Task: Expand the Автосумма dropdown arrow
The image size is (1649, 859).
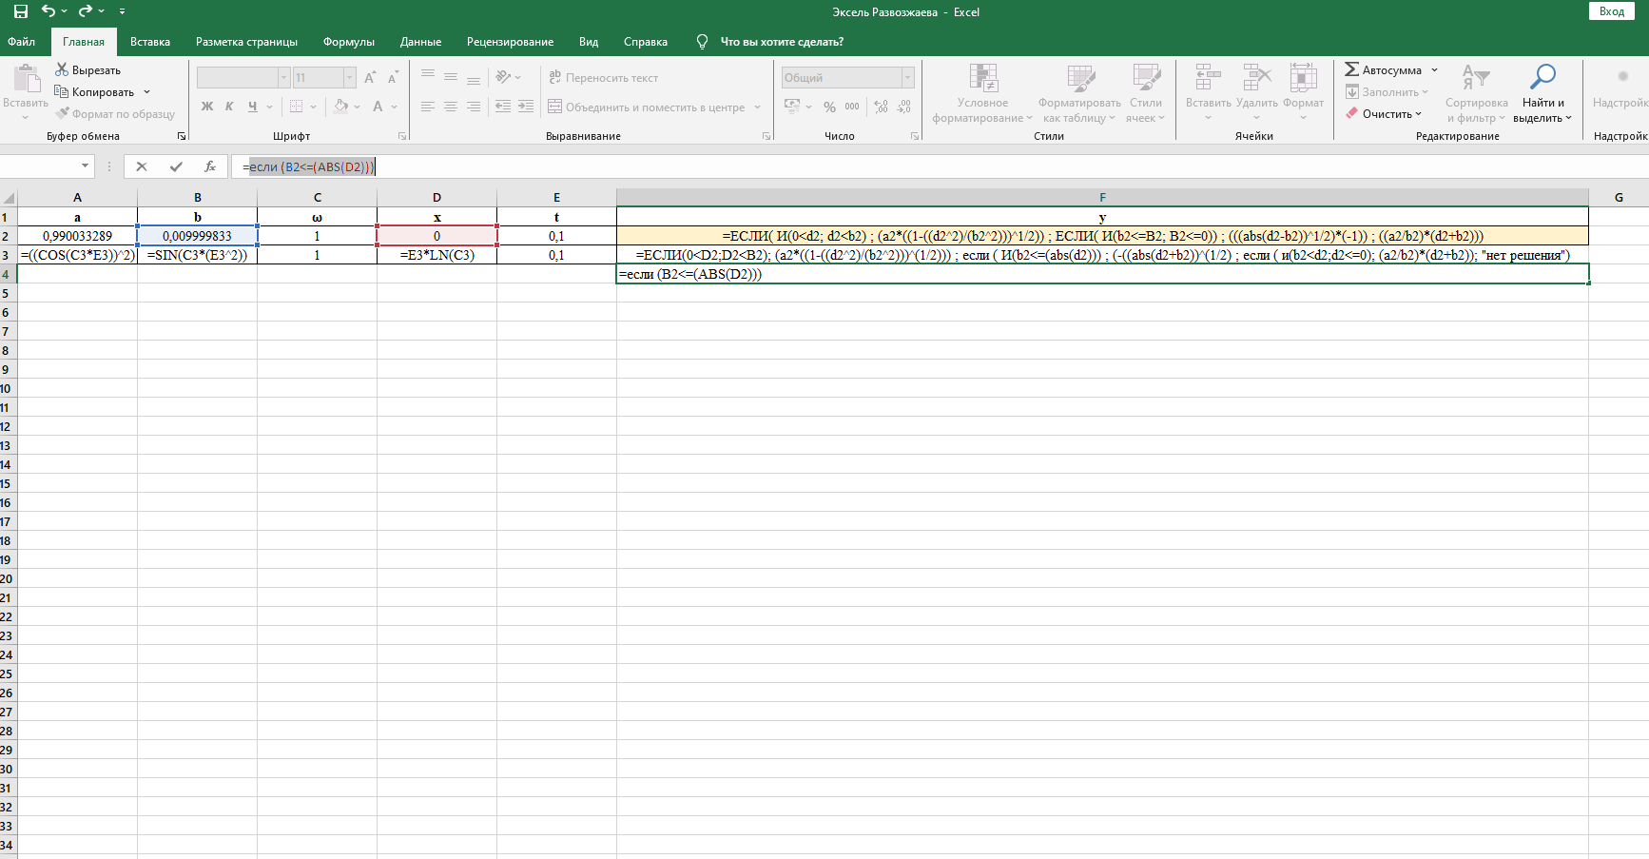Action: tap(1434, 70)
